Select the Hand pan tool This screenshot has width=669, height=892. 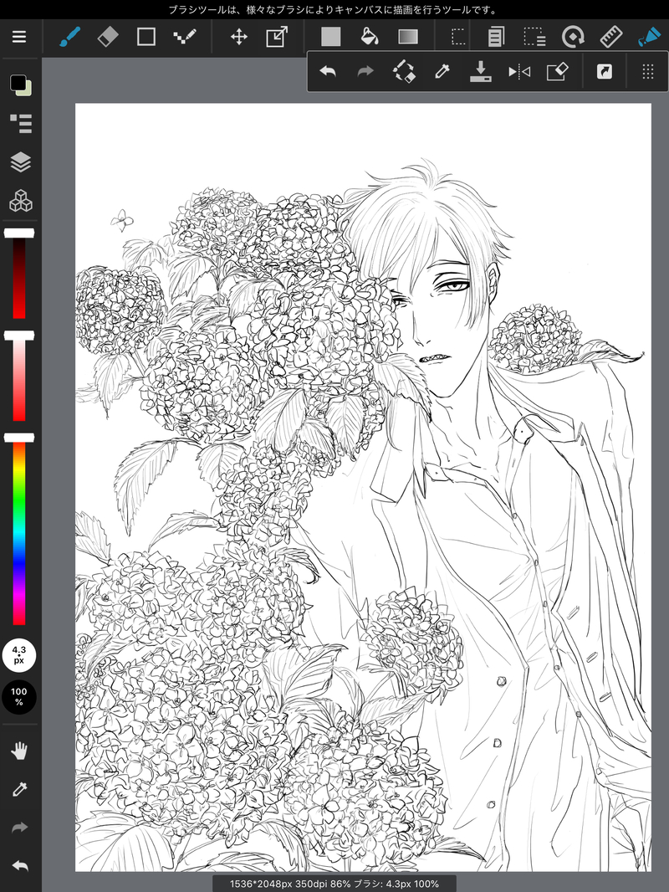click(x=19, y=751)
